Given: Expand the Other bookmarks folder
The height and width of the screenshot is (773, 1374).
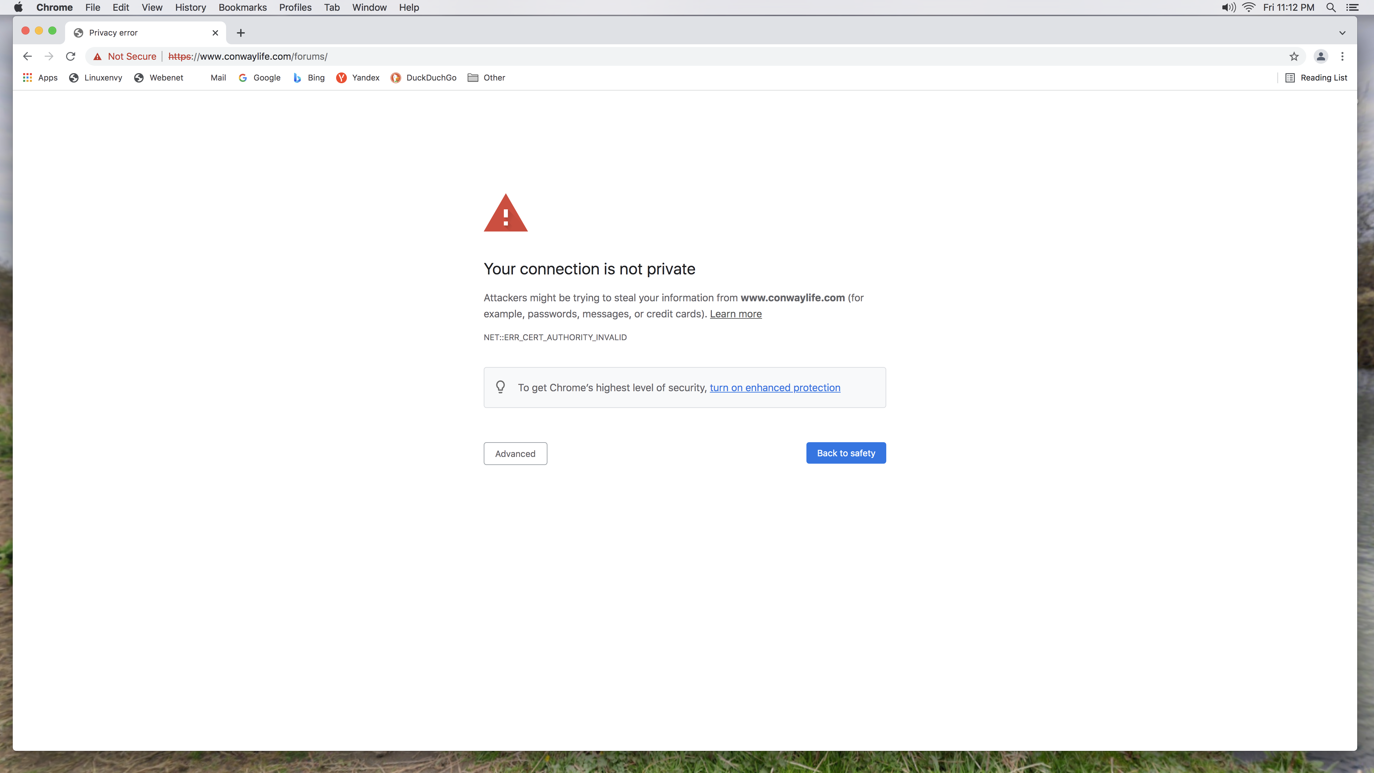Looking at the screenshot, I should click(x=486, y=78).
